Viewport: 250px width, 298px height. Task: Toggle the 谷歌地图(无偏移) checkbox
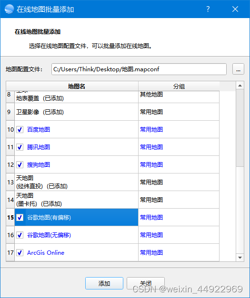[x=20, y=235]
